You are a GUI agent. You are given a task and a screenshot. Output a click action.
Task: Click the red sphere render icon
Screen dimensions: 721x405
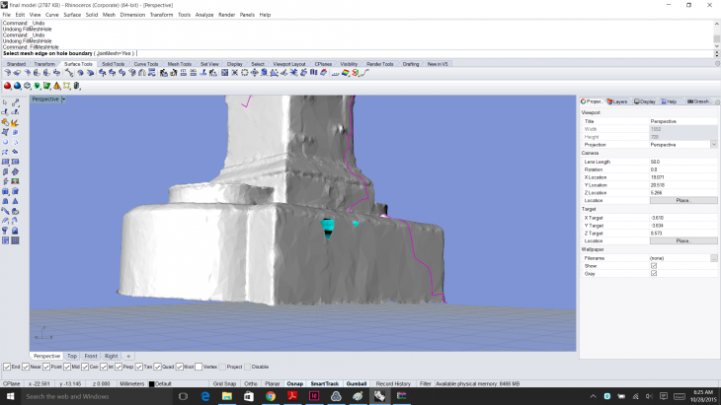pyautogui.click(x=6, y=86)
